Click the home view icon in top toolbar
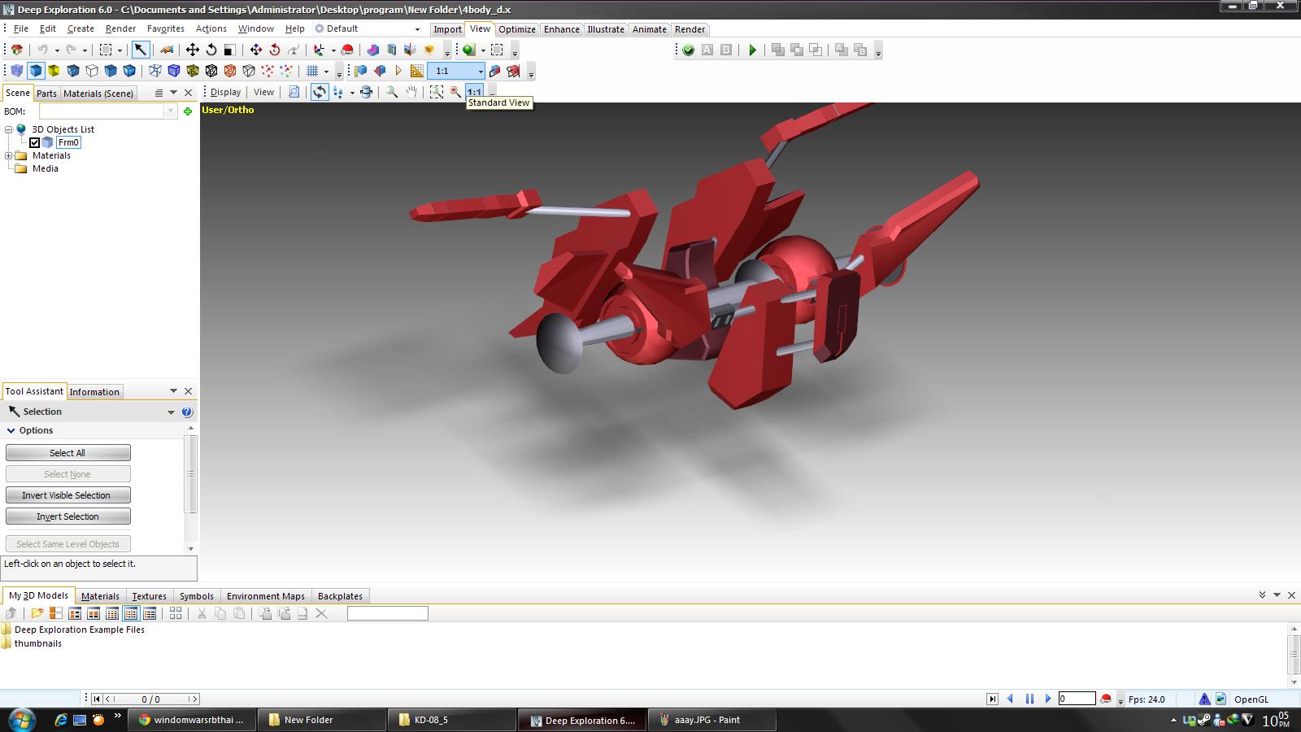 (x=16, y=50)
